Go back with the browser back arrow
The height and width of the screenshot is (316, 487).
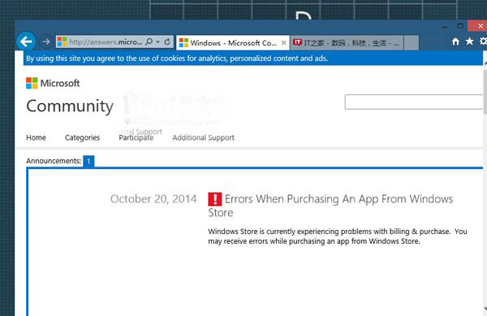(x=26, y=41)
